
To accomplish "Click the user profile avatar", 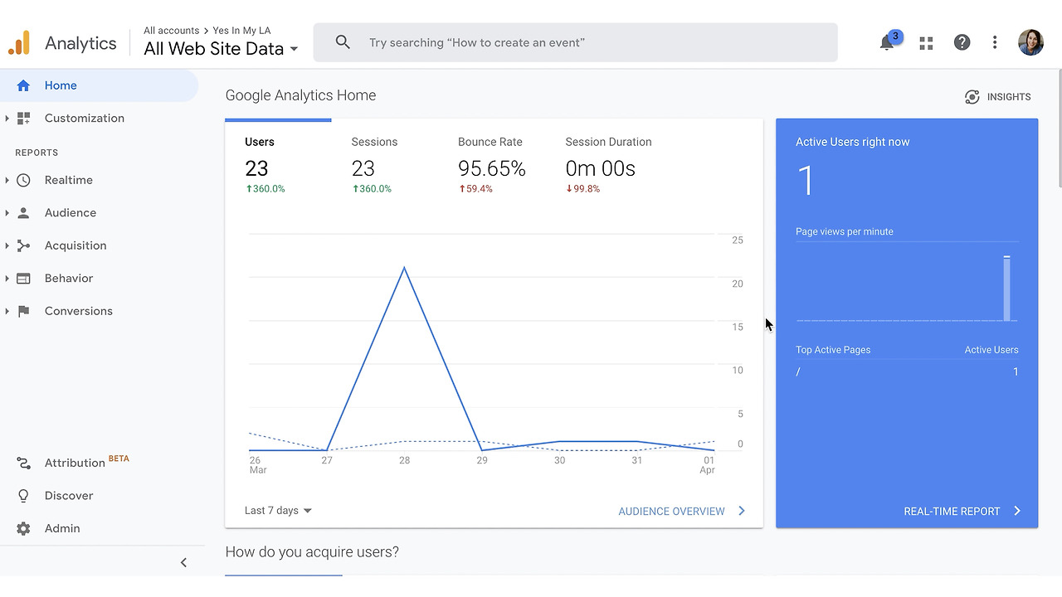I will [1030, 42].
